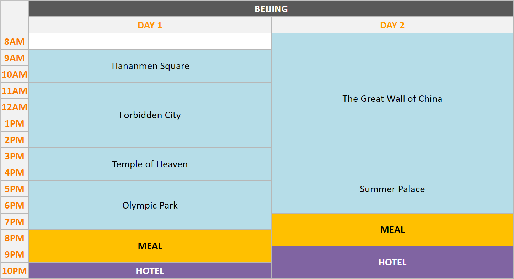This screenshot has height=279, width=514.
Task: Click the empty 8AM Day 1 cell
Action: coord(150,42)
